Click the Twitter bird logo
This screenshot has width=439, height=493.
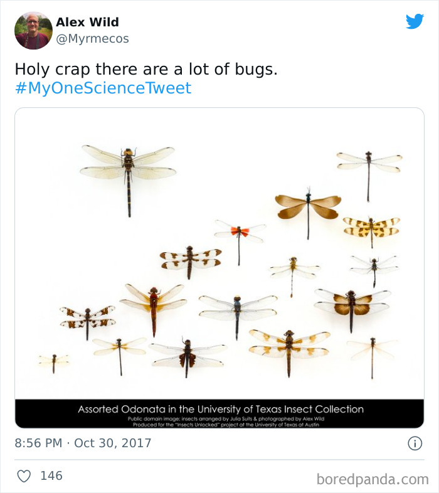point(415,21)
